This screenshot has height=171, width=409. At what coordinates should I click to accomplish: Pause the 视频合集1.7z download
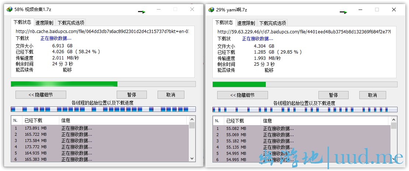click(x=131, y=95)
